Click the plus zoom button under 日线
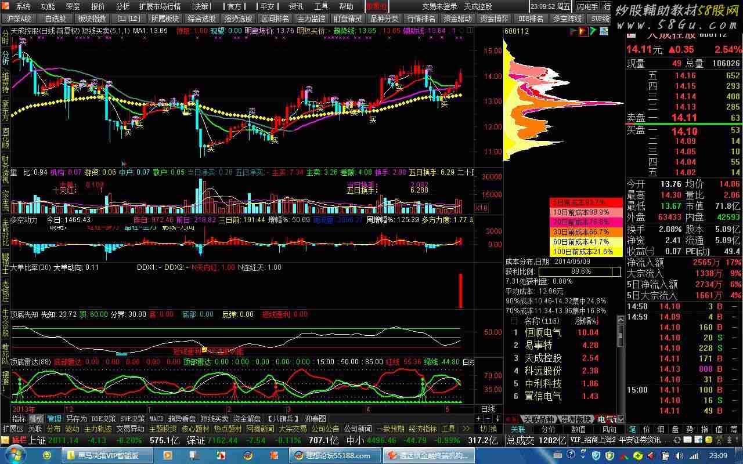Image resolution: width=743 pixels, height=464 pixels. pyautogui.click(x=479, y=419)
